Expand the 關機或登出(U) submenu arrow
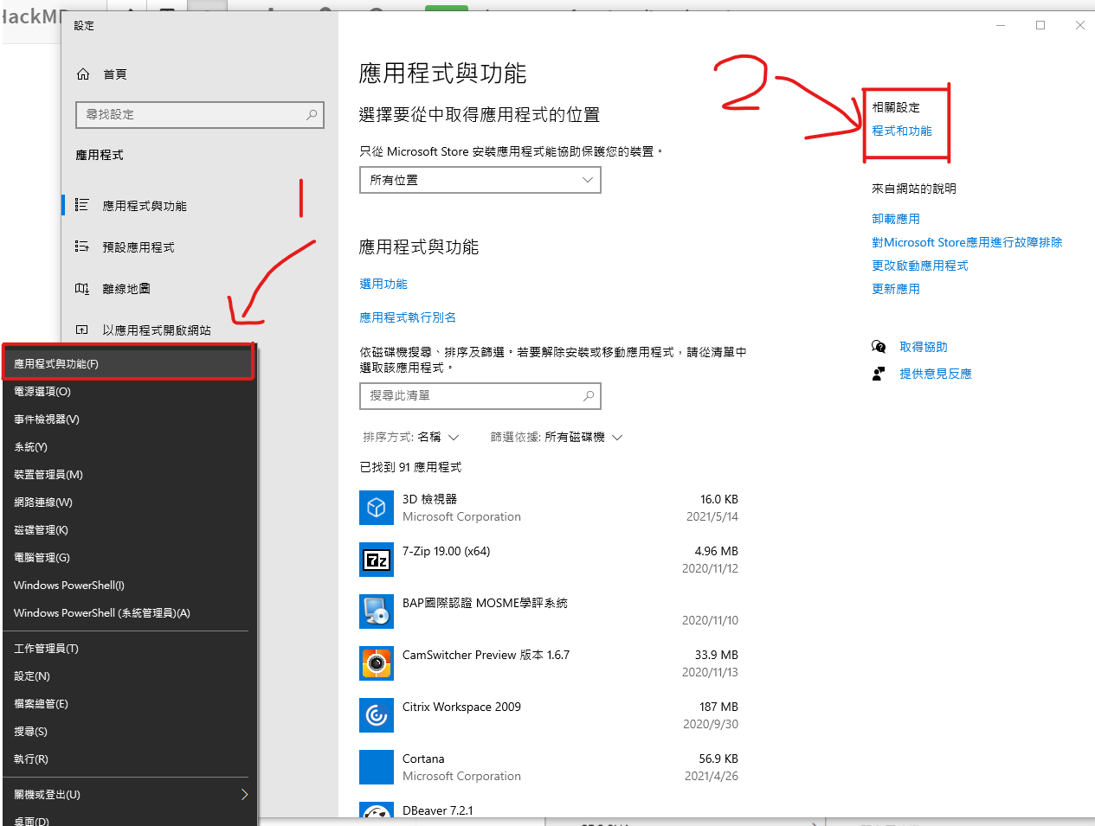This screenshot has width=1095, height=826. [244, 794]
